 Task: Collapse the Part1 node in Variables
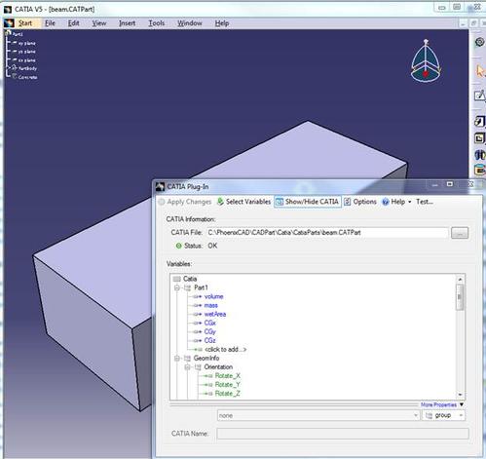pyautogui.click(x=177, y=287)
